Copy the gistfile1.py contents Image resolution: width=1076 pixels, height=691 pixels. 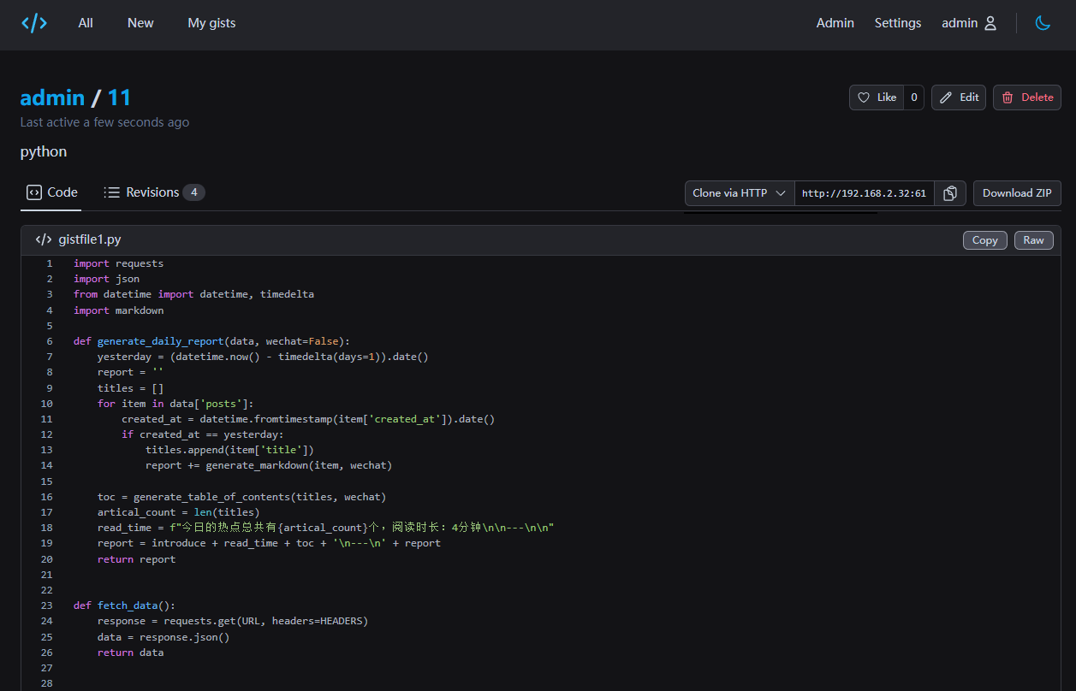click(984, 240)
